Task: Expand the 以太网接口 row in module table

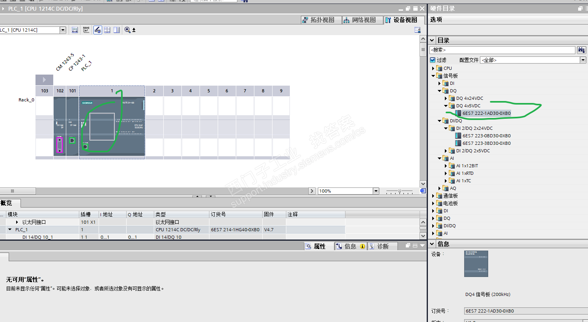Action: click(x=17, y=222)
